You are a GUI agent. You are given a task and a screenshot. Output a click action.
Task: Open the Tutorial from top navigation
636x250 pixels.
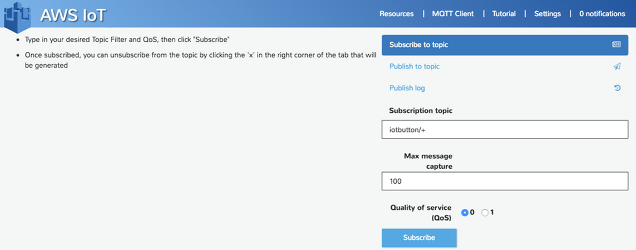pos(504,14)
